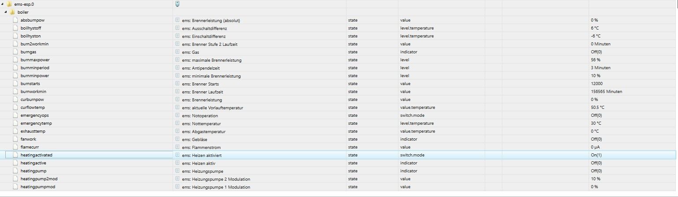The image size is (678, 197).
Task: Click the file icon beside heatingpump
Action: pos(16,171)
